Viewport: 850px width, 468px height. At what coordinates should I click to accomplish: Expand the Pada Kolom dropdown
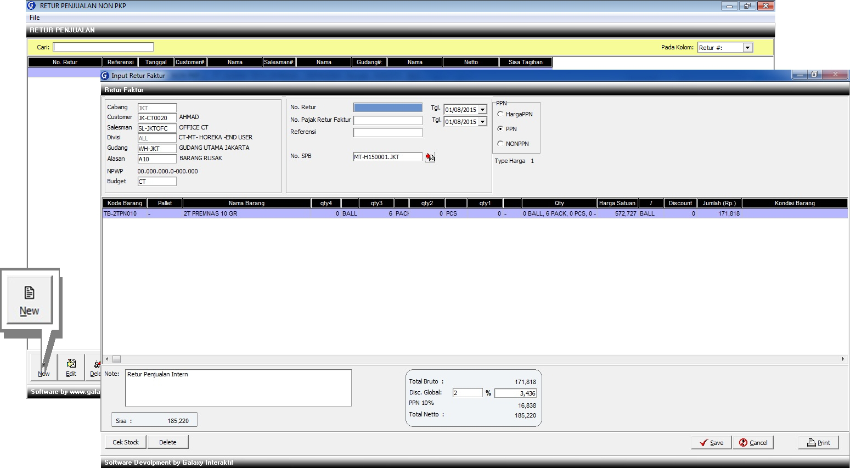(x=747, y=48)
